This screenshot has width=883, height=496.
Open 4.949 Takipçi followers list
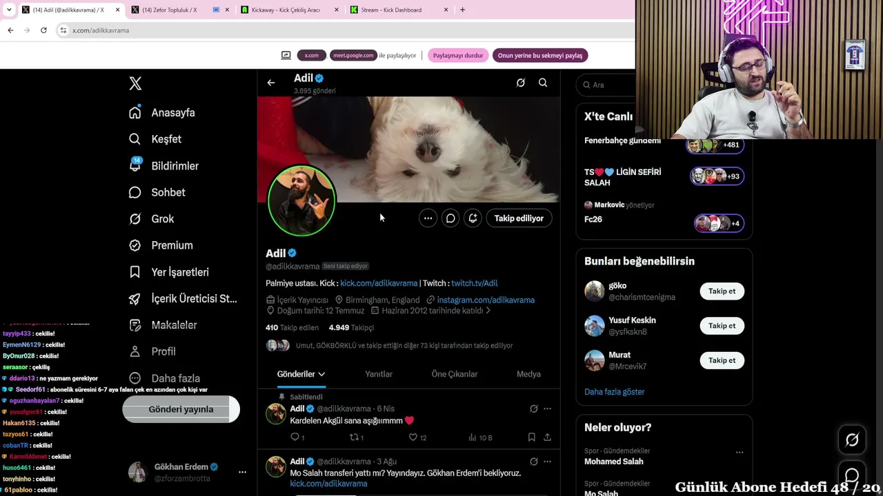click(351, 328)
